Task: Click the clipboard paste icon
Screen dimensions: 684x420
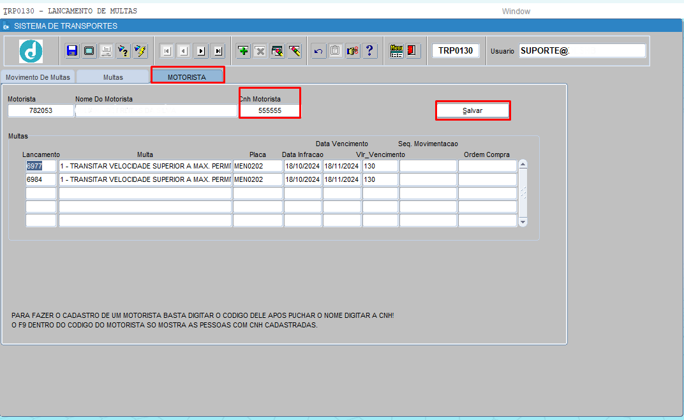Action: coord(336,50)
